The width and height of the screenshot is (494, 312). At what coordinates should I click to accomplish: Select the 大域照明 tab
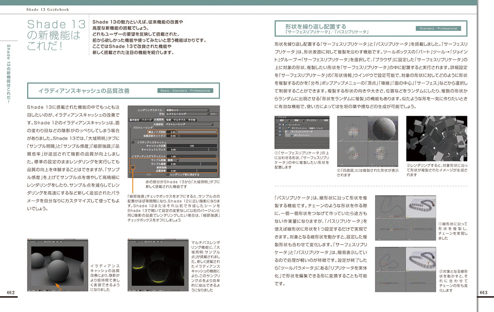pos(159,120)
